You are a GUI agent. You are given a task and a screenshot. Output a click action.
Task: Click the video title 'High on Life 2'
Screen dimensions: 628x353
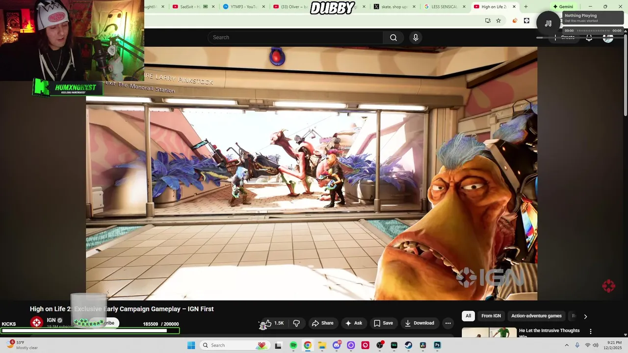coord(122,309)
